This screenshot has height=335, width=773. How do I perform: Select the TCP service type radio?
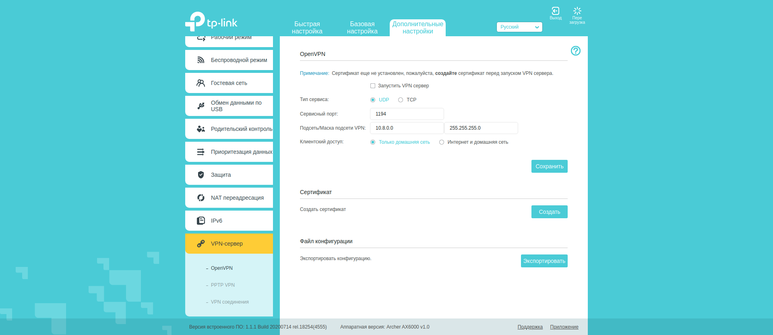point(401,100)
